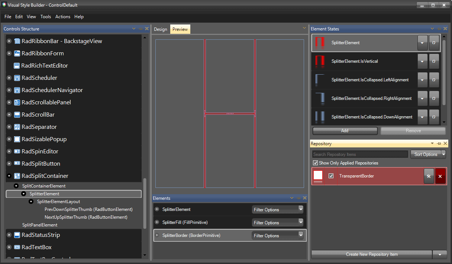The width and height of the screenshot is (452, 264).
Task: Collapse the SplitContainerElement node
Action: [16, 186]
